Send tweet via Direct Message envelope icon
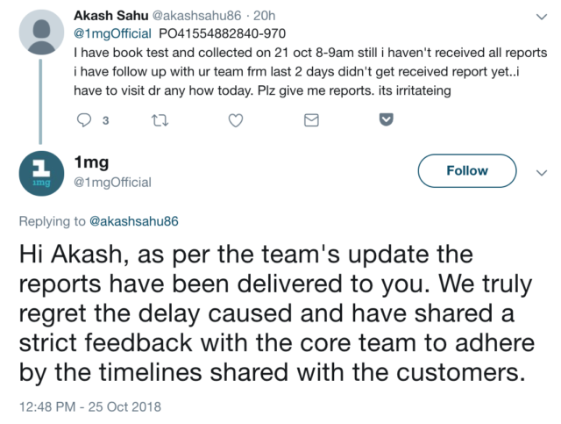Screen dimensions: 561x424 [x=309, y=121]
